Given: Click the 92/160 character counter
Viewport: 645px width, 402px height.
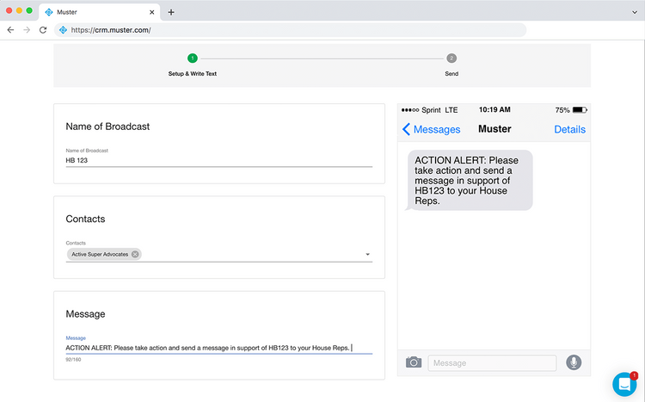Looking at the screenshot, I should pyautogui.click(x=73, y=360).
